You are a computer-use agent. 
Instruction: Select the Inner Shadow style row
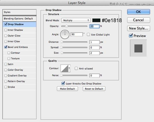[x=20, y=30]
